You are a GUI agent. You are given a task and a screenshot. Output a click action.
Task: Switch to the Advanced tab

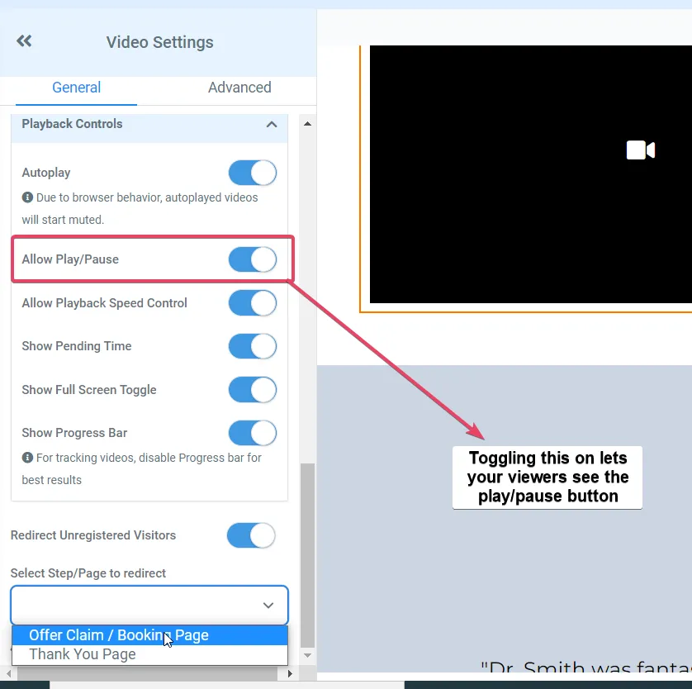click(239, 88)
